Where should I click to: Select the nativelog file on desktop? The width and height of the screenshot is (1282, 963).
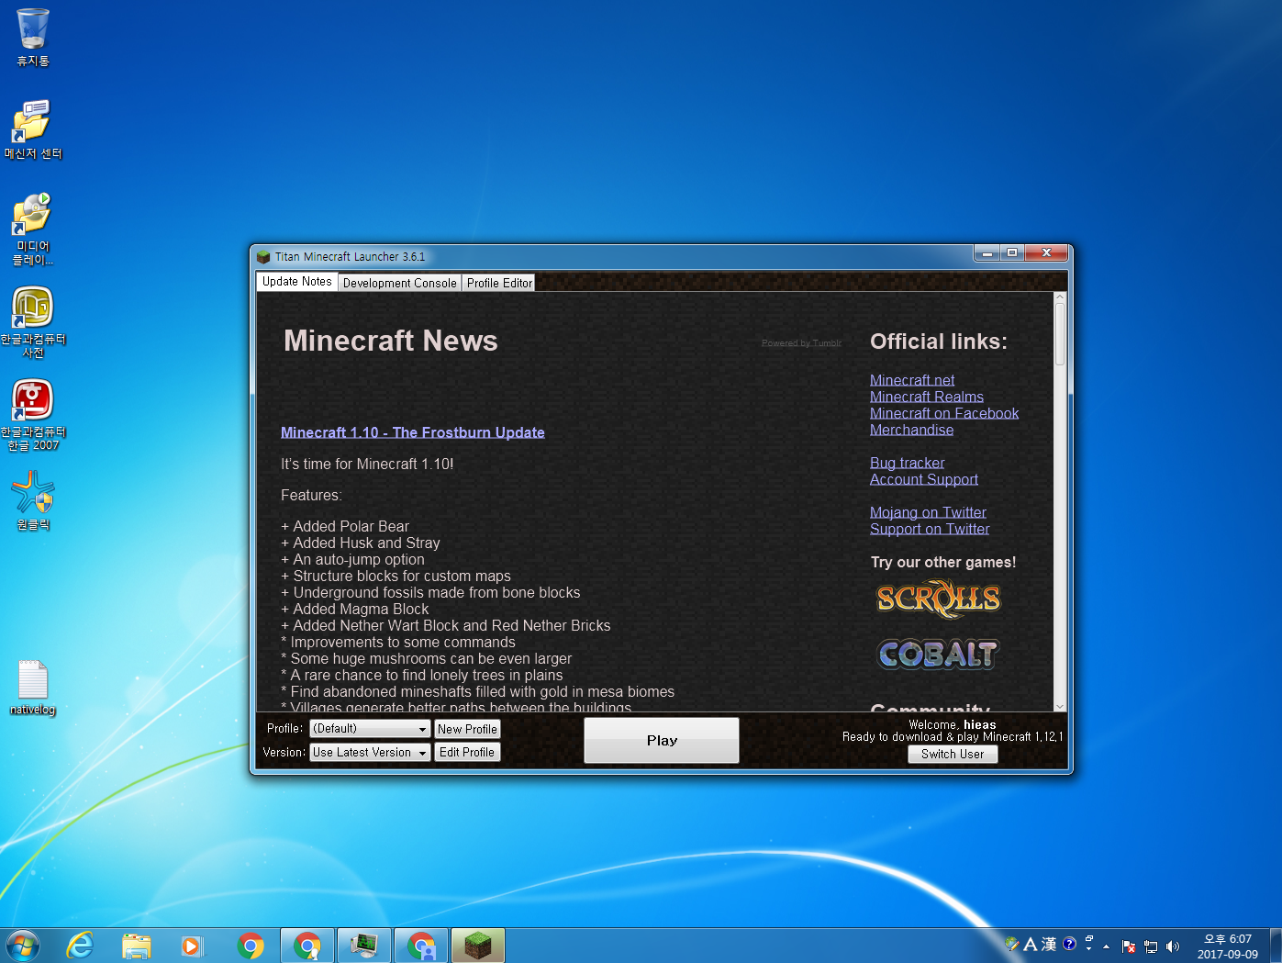pos(32,688)
